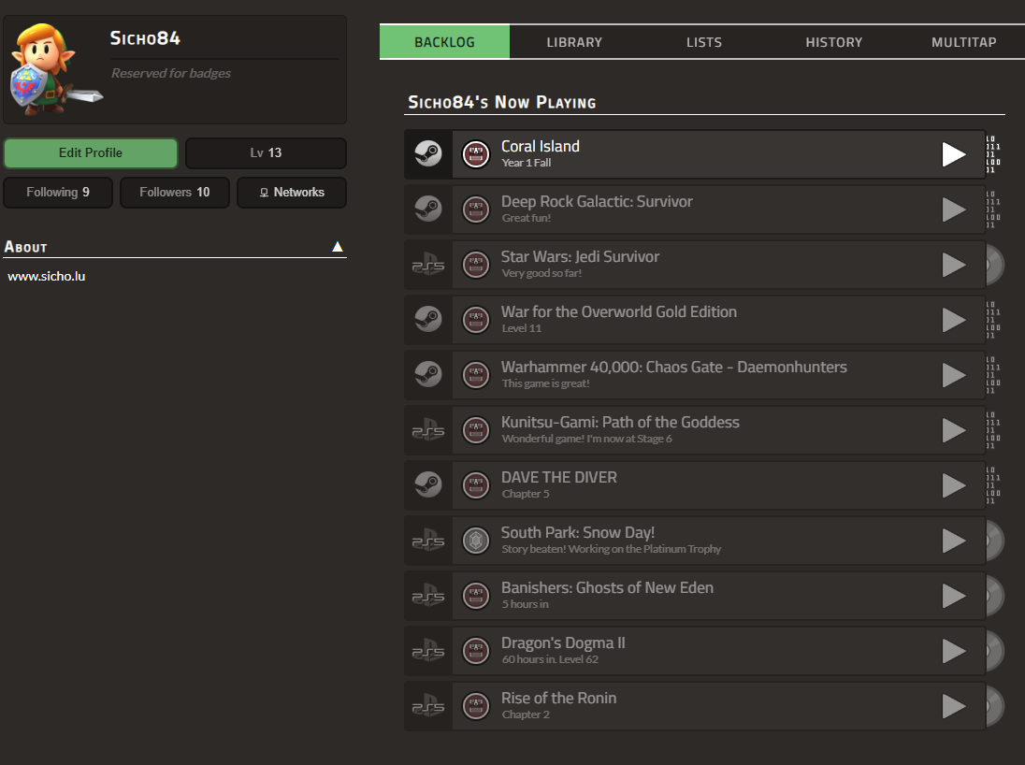Open the DAVE THE DIVER game title
This screenshot has height=765, width=1025.
point(559,477)
